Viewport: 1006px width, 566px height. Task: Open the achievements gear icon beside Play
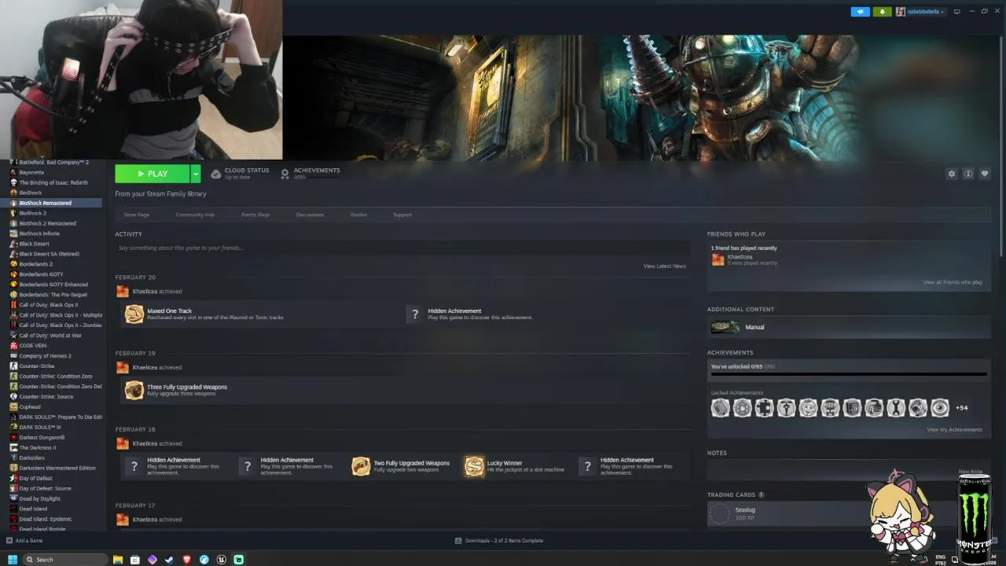(x=285, y=174)
